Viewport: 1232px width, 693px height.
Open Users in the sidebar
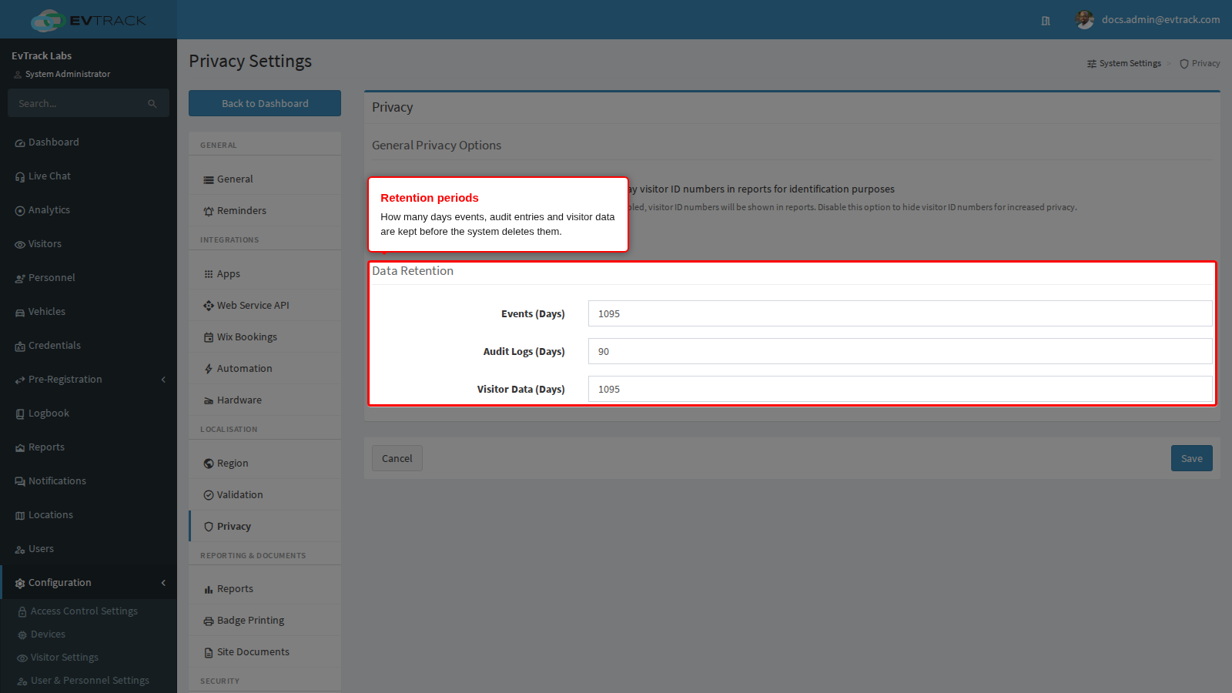[x=89, y=549]
